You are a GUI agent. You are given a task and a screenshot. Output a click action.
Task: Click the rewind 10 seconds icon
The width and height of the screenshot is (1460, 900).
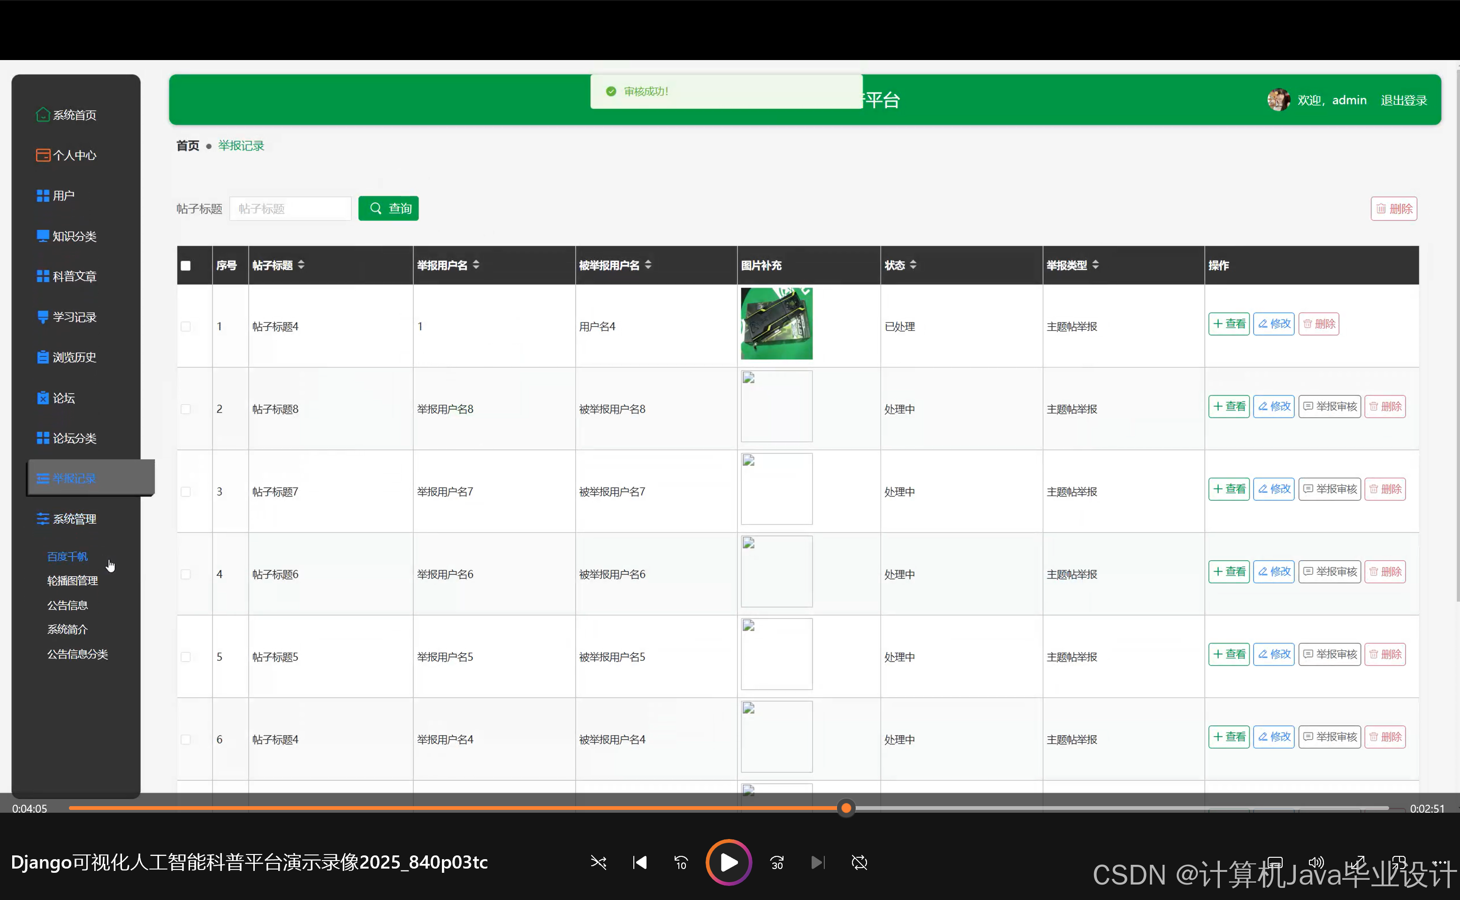(x=681, y=862)
